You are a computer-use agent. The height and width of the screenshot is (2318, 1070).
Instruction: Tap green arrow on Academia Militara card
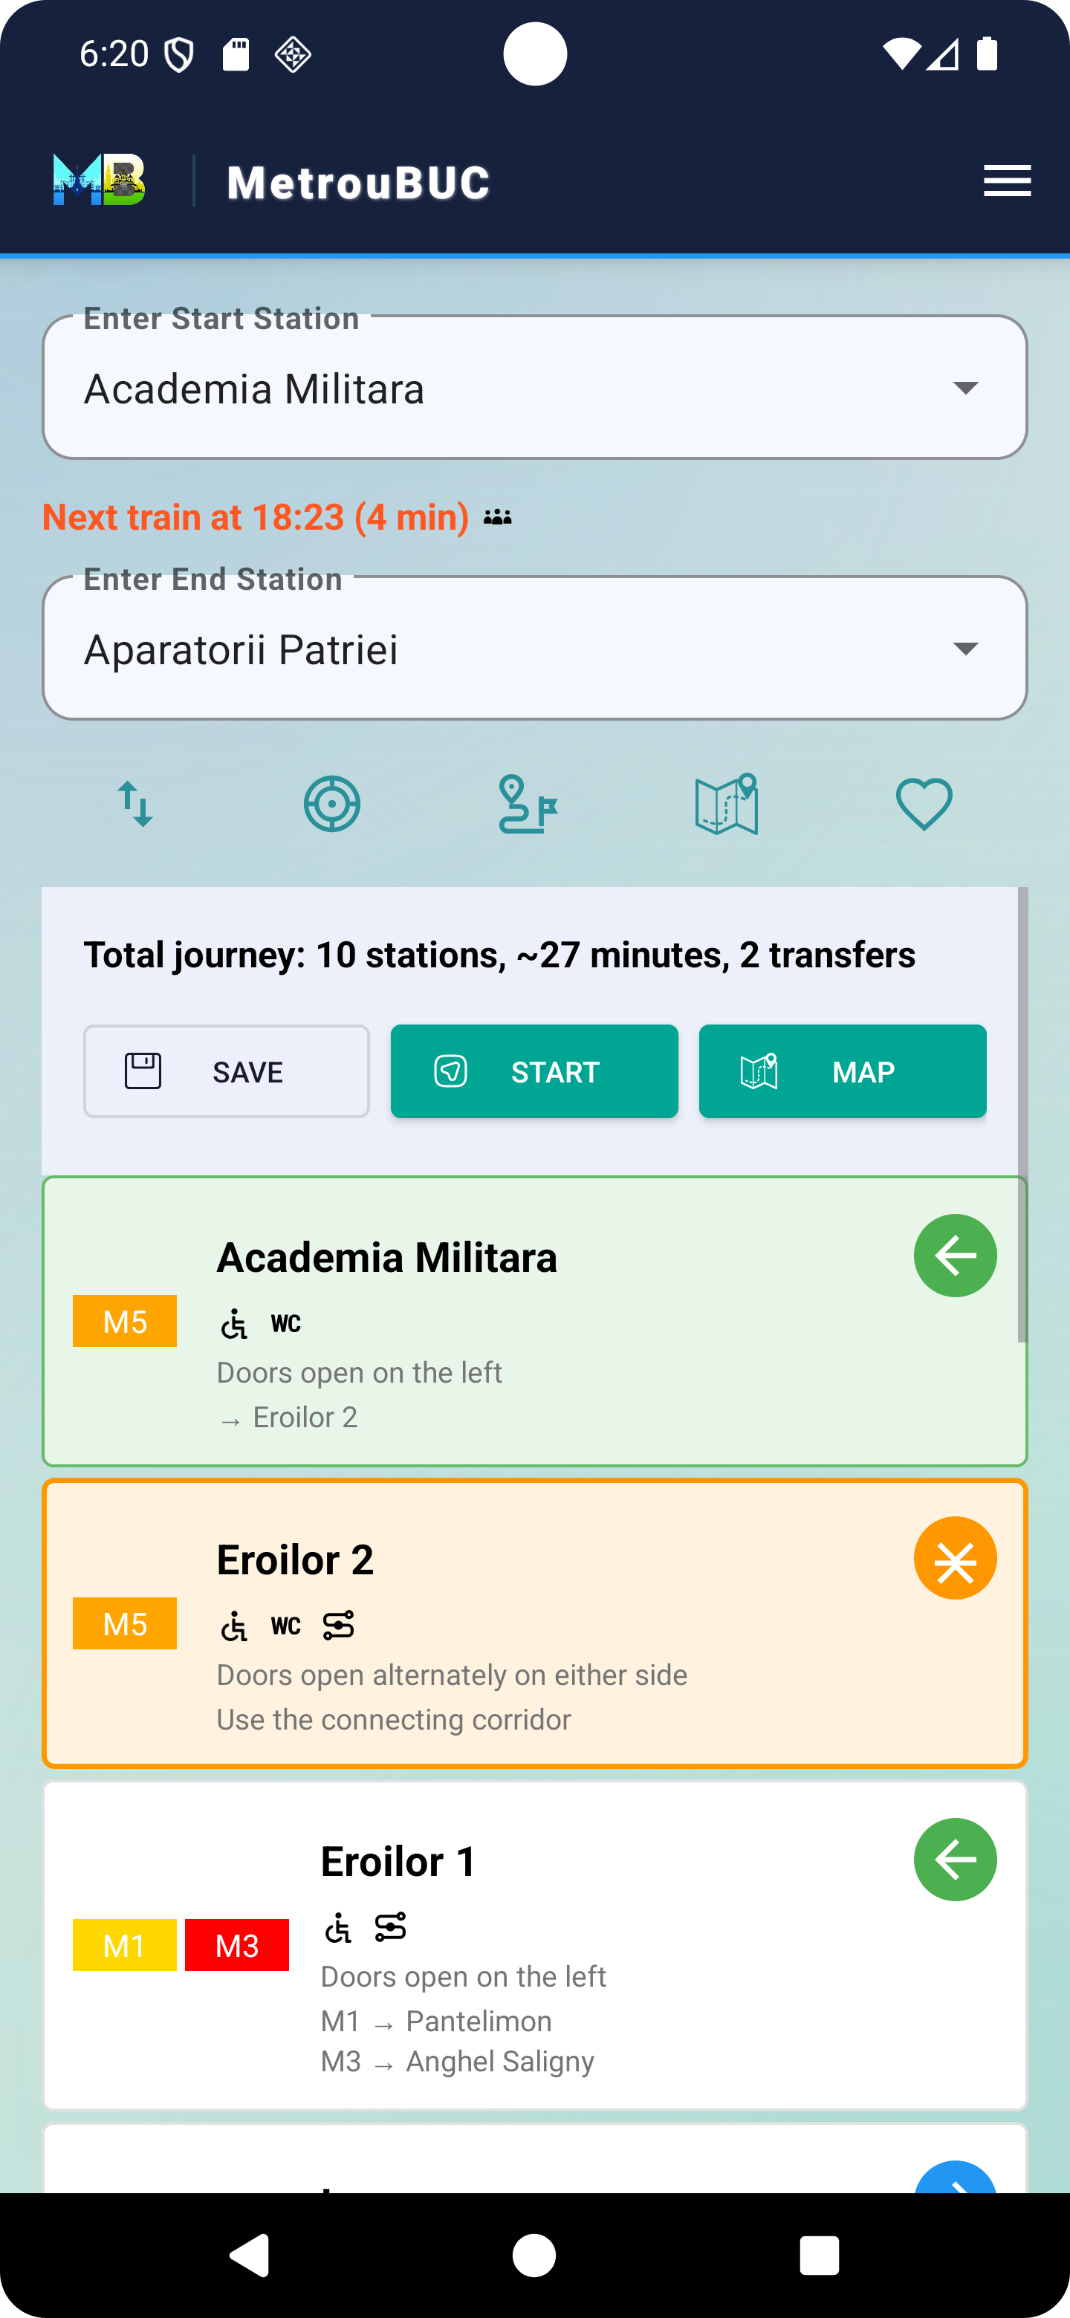point(955,1256)
